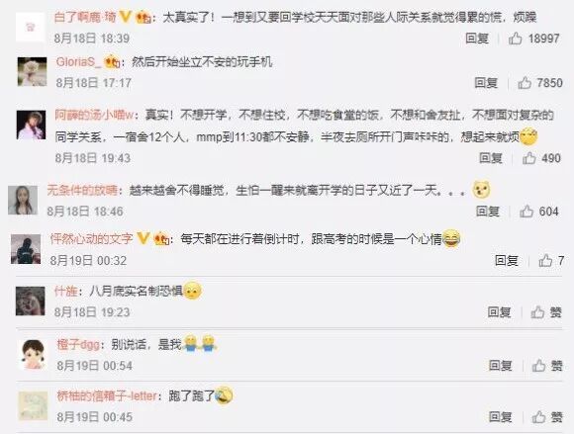Open GloriaS_ avatar thumbnail
The image size is (574, 434).
(33, 71)
